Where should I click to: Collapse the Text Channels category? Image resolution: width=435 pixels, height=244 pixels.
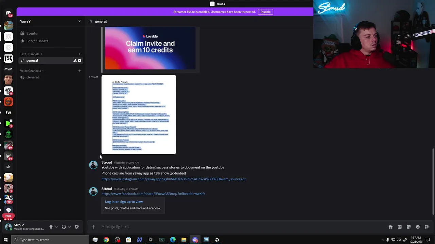(31, 54)
